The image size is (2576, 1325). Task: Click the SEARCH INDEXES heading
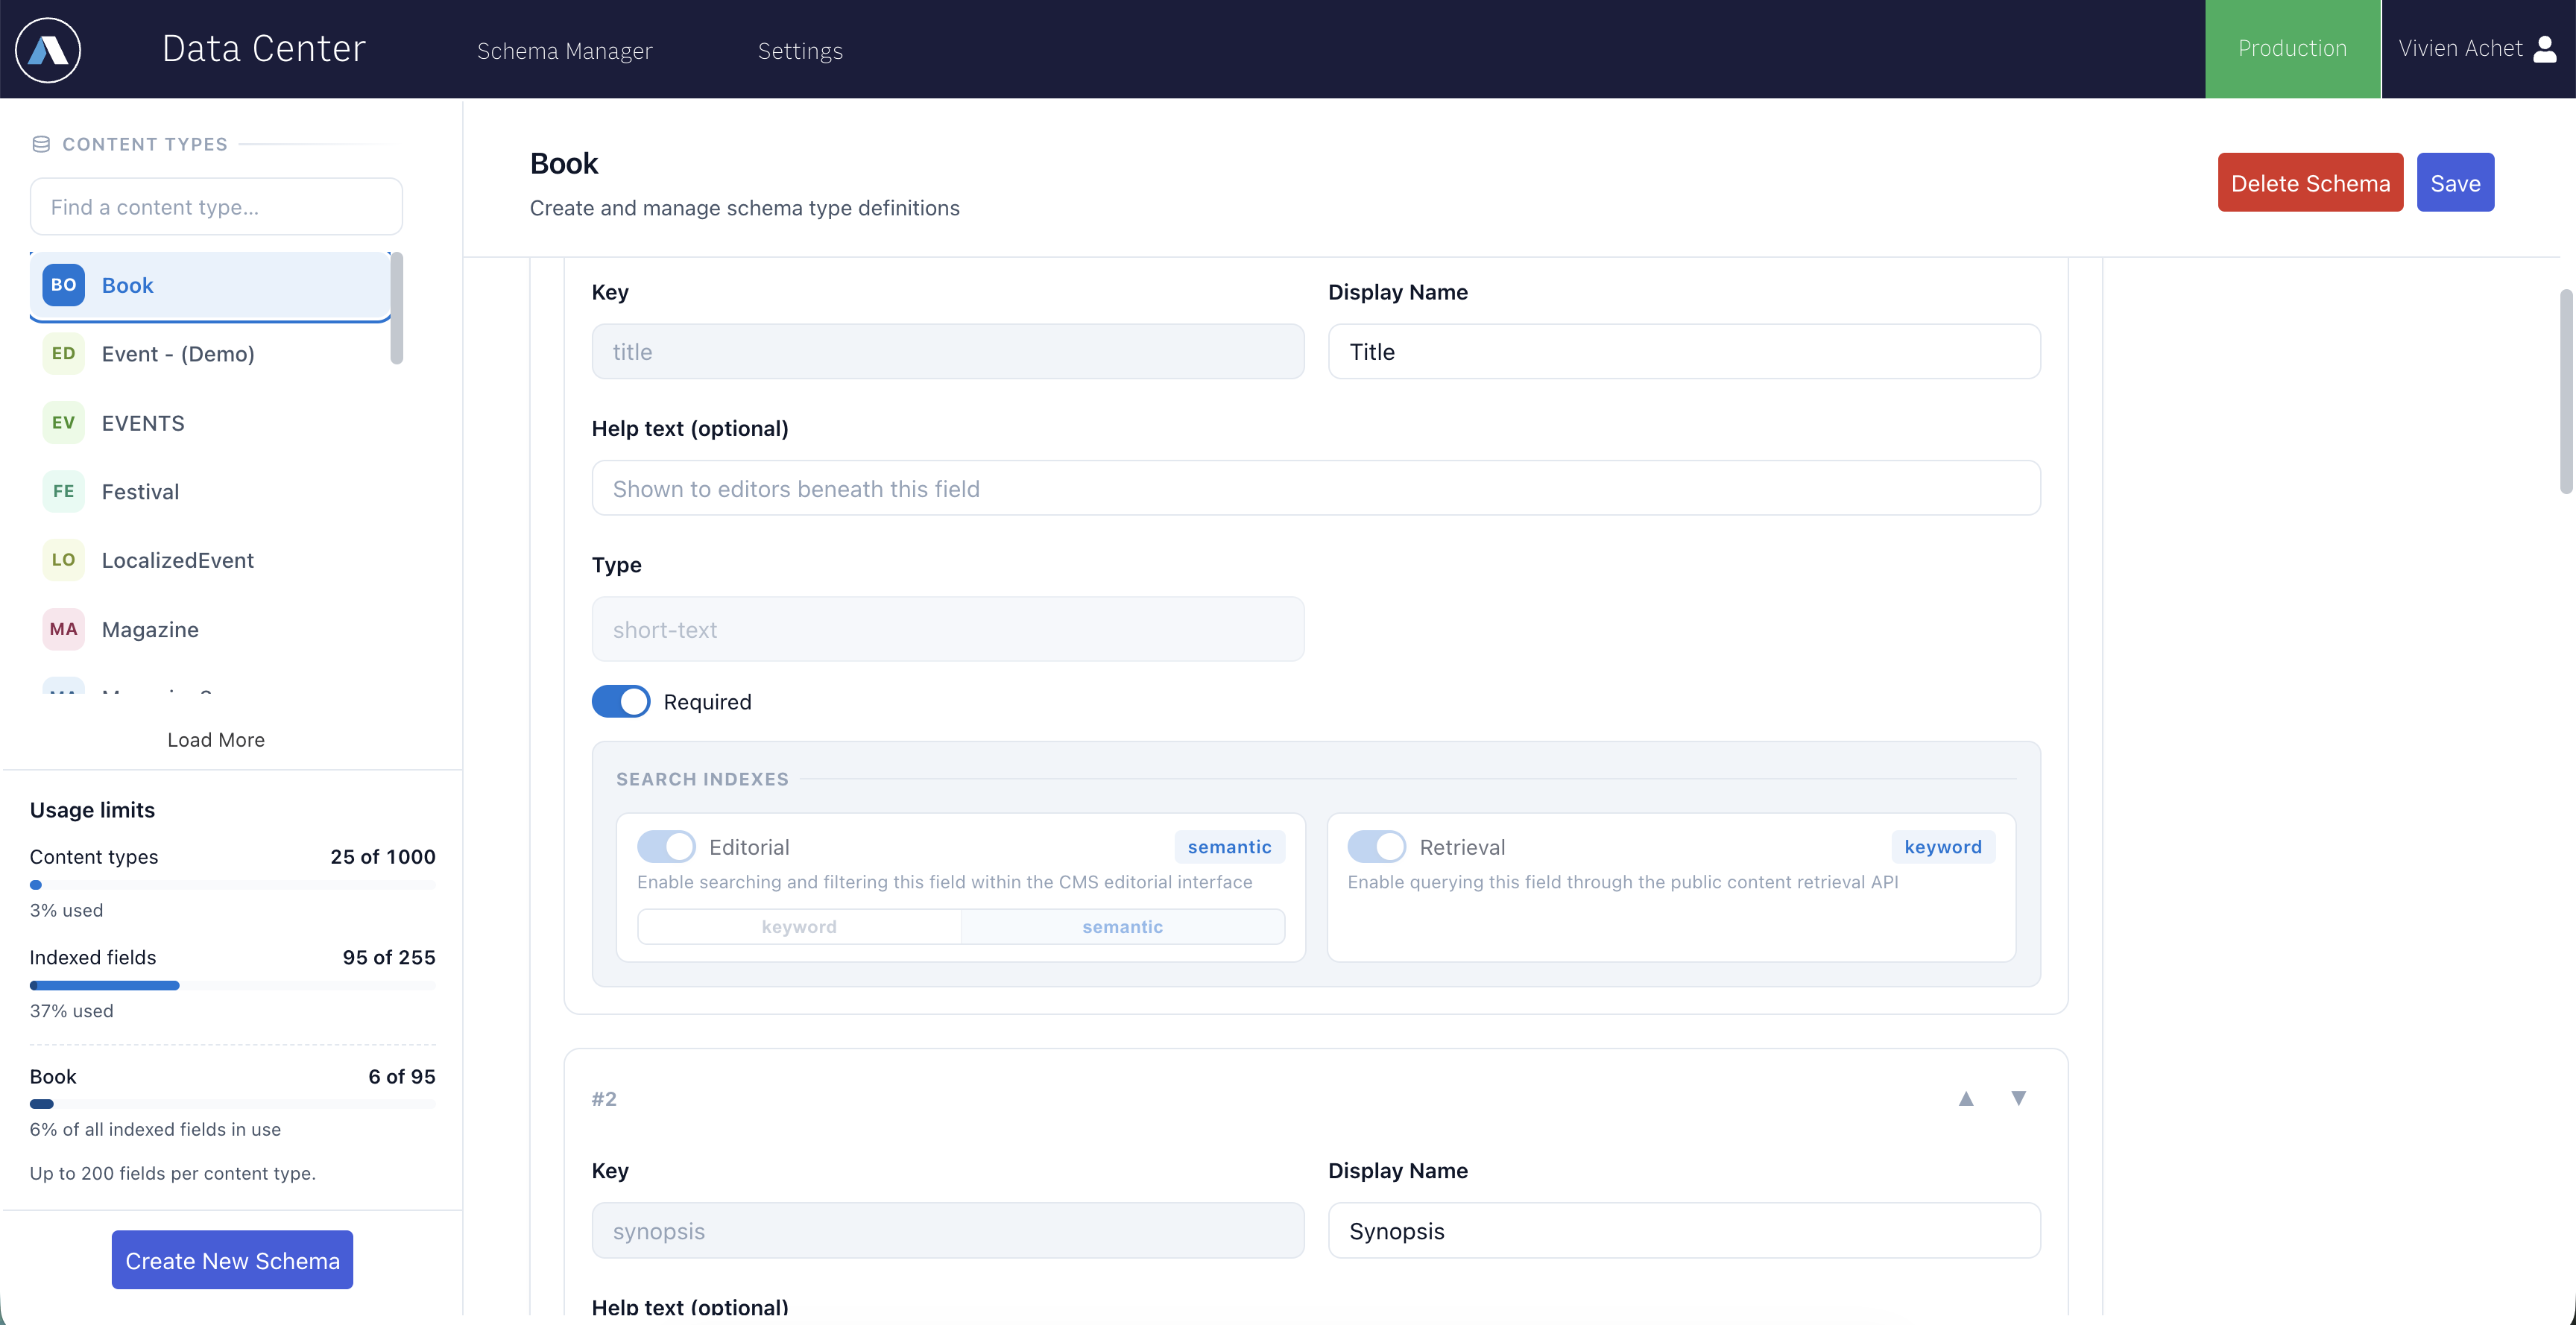pyautogui.click(x=702, y=779)
